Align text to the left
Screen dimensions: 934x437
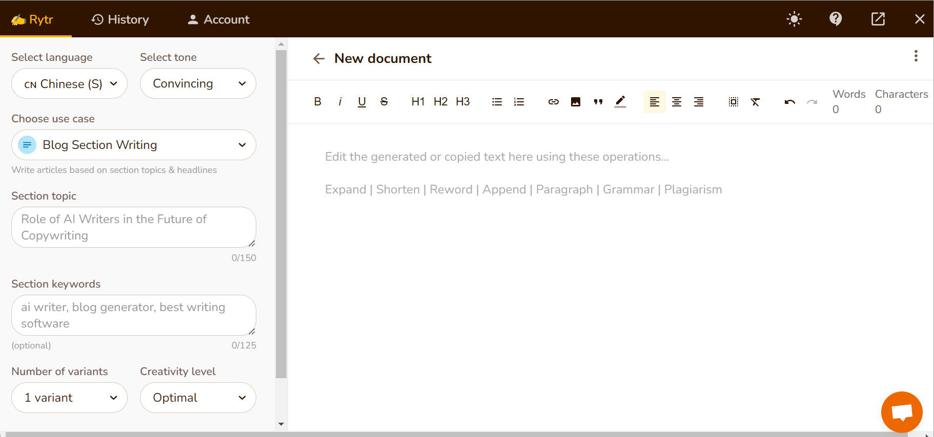coord(655,102)
